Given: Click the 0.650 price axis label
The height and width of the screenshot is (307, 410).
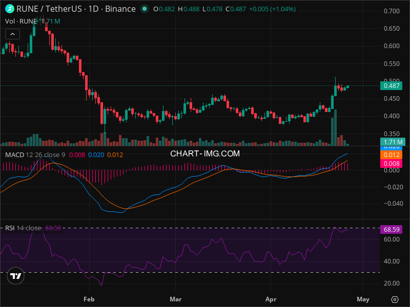Looking at the screenshot, I should coord(392,29).
